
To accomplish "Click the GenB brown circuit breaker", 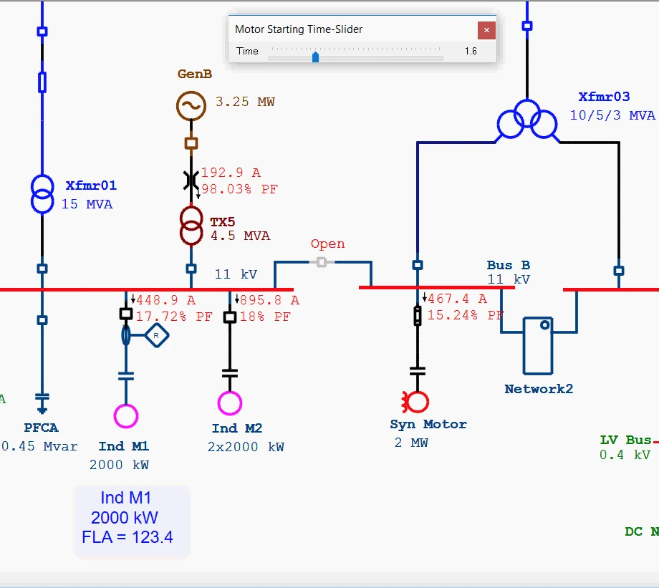I will click(191, 143).
